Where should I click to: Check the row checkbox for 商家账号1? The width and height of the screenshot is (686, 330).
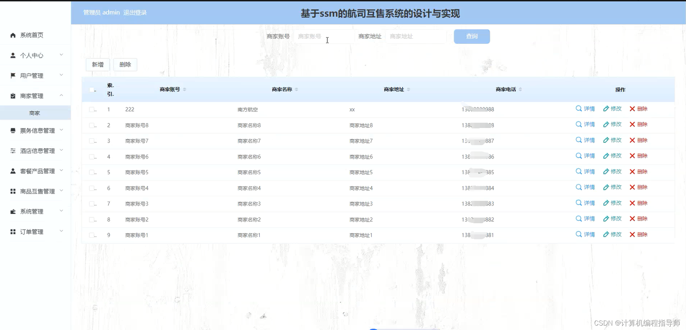[x=92, y=235]
